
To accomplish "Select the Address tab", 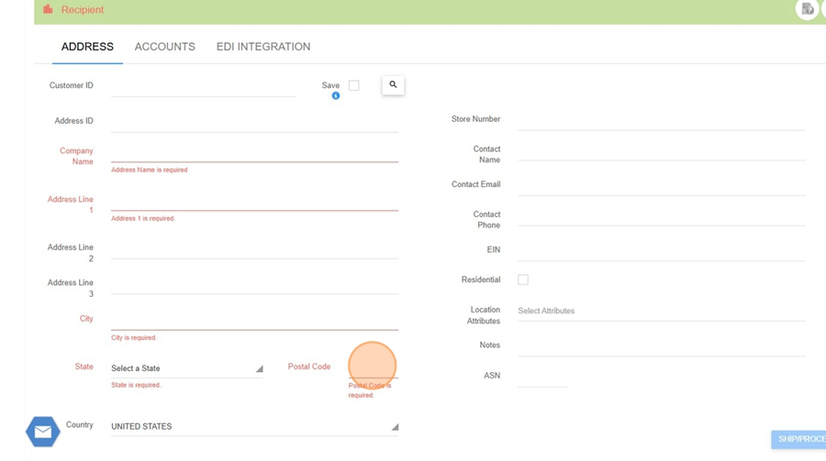I will (x=87, y=47).
